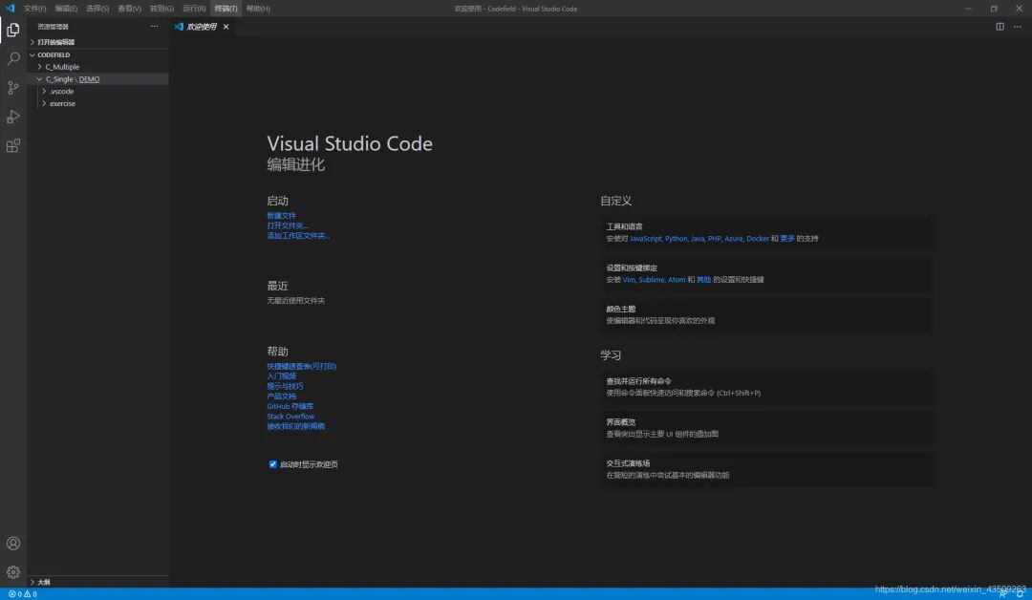Click the 资源管理器 panel title
Screen dimensions: 1032x600
pyautogui.click(x=53, y=27)
